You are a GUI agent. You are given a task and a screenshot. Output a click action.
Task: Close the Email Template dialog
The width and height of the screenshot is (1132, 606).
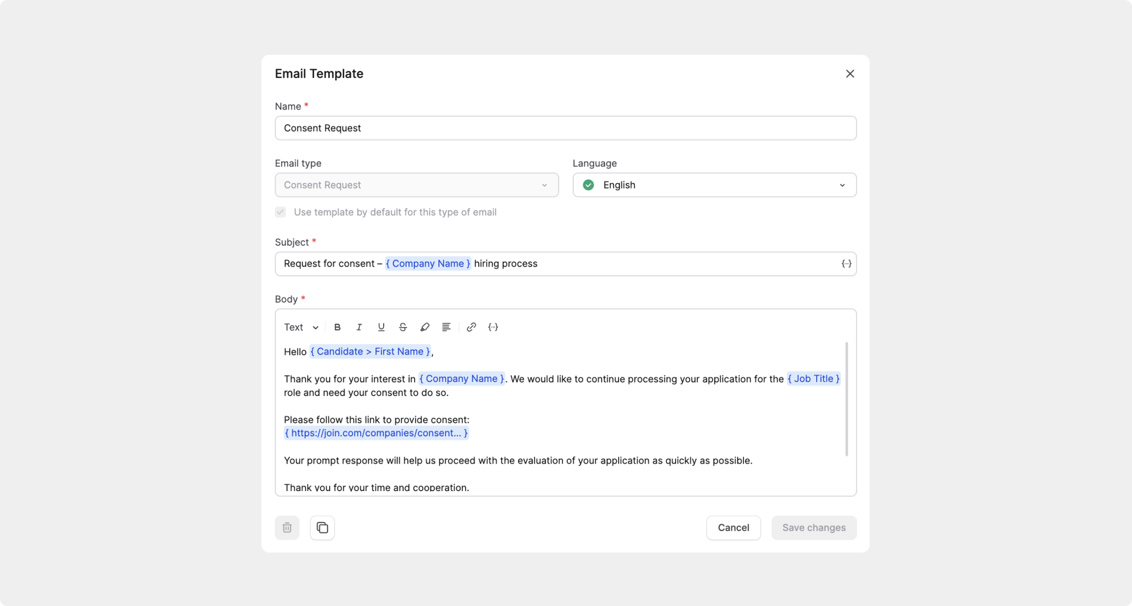(850, 74)
